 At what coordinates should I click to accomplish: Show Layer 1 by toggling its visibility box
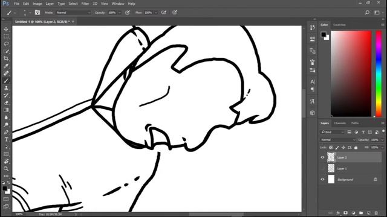(x=322, y=169)
